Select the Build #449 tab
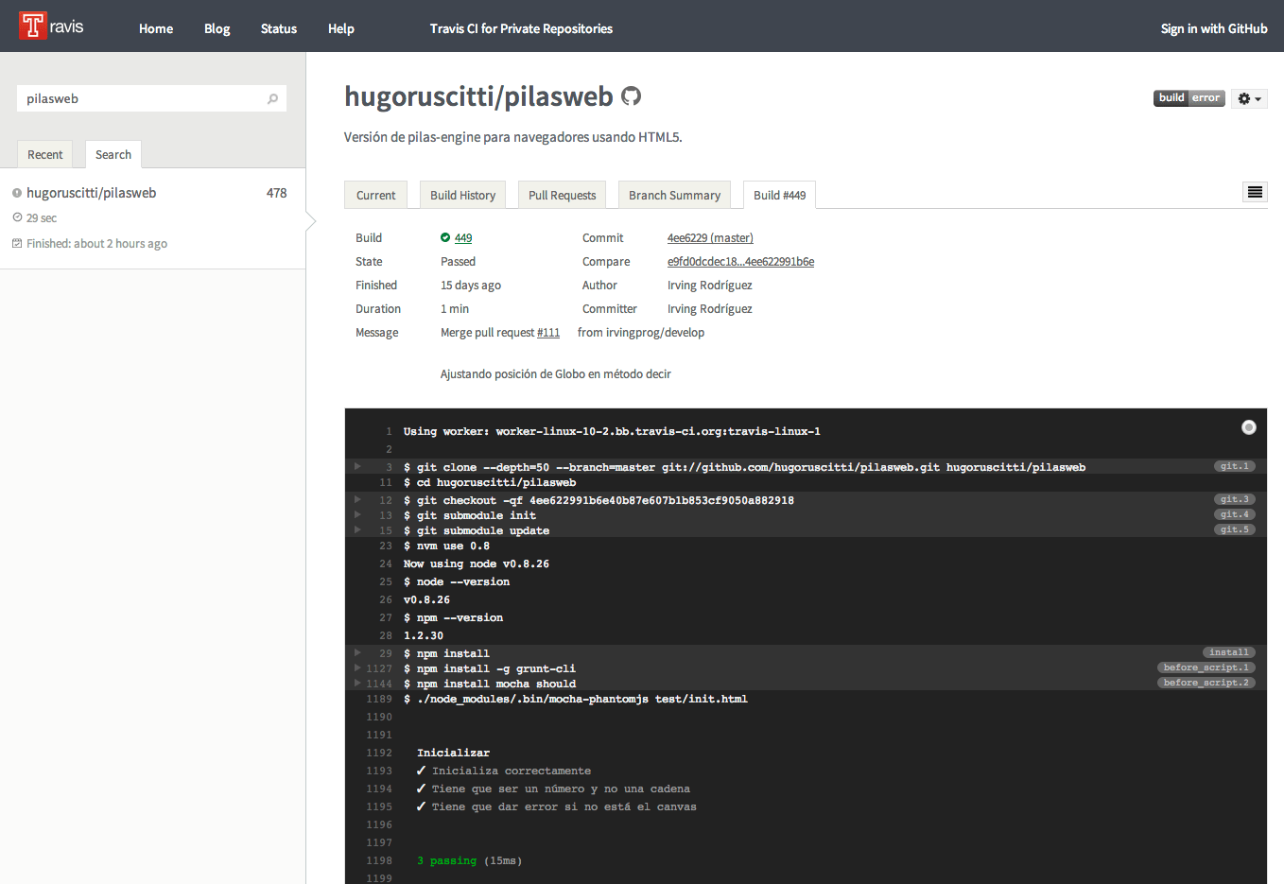 click(x=780, y=195)
